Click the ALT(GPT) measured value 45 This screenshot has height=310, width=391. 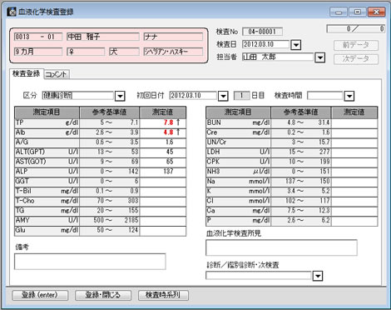[x=163, y=152]
